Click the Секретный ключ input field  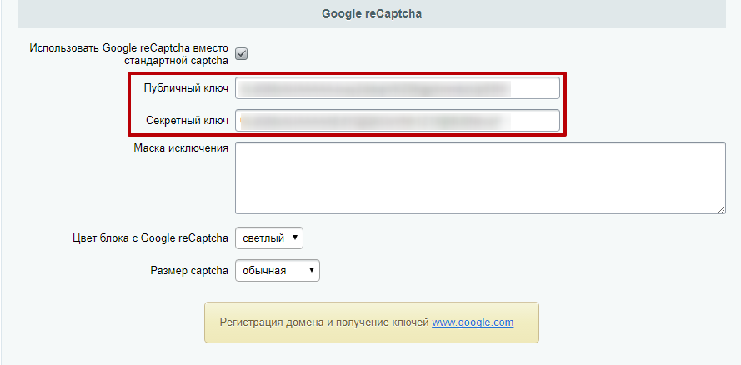(398, 121)
